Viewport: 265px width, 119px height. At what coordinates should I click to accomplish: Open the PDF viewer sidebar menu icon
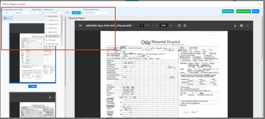click(x=80, y=26)
